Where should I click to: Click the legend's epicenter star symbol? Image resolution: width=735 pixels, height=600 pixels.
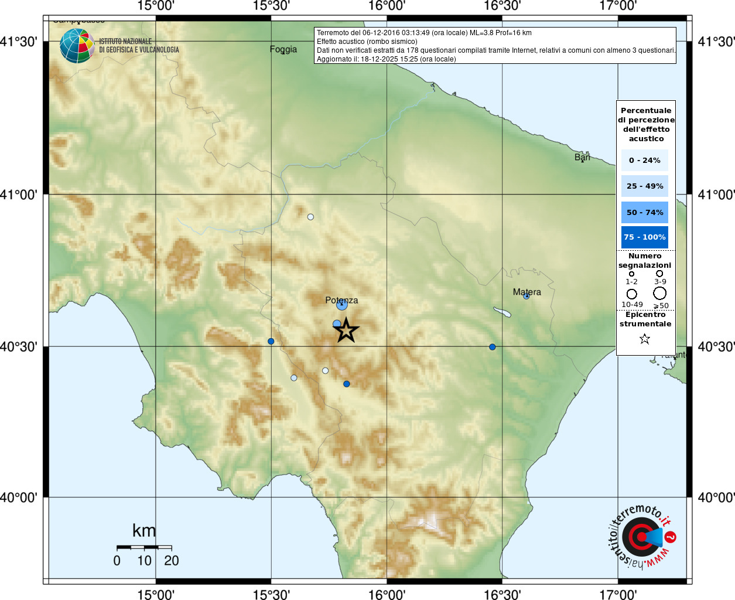pyautogui.click(x=645, y=339)
